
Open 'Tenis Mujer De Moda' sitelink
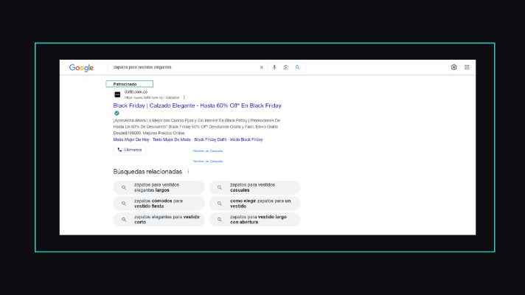(x=171, y=139)
